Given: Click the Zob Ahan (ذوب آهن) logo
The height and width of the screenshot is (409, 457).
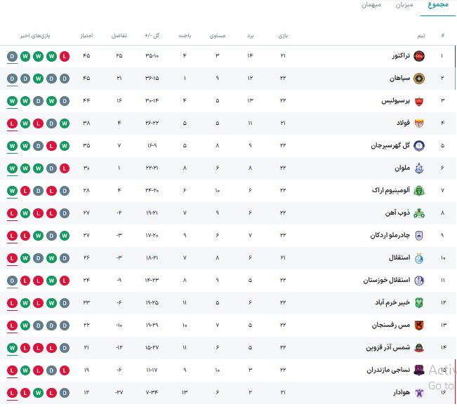Looking at the screenshot, I should point(419,213).
